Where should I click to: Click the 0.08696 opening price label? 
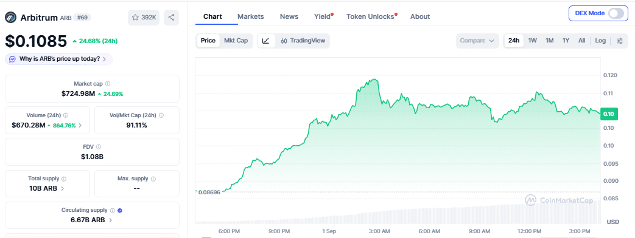210,192
